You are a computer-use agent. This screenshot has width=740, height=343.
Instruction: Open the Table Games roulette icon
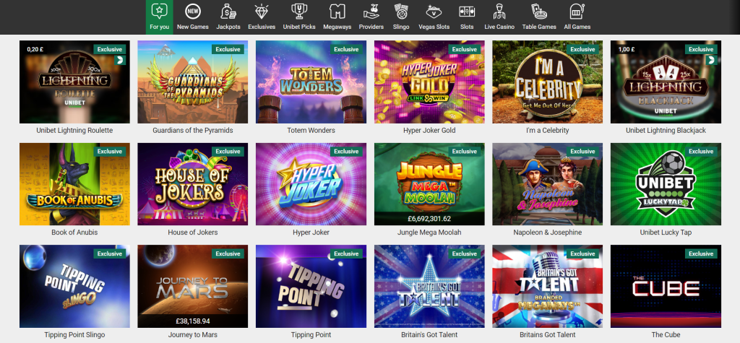(x=539, y=11)
